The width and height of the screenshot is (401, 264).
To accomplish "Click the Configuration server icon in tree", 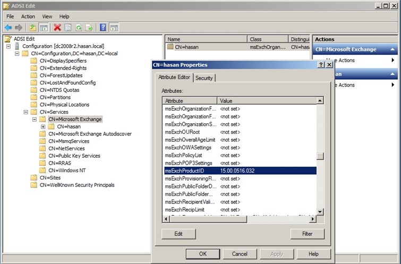I will [x=17, y=46].
